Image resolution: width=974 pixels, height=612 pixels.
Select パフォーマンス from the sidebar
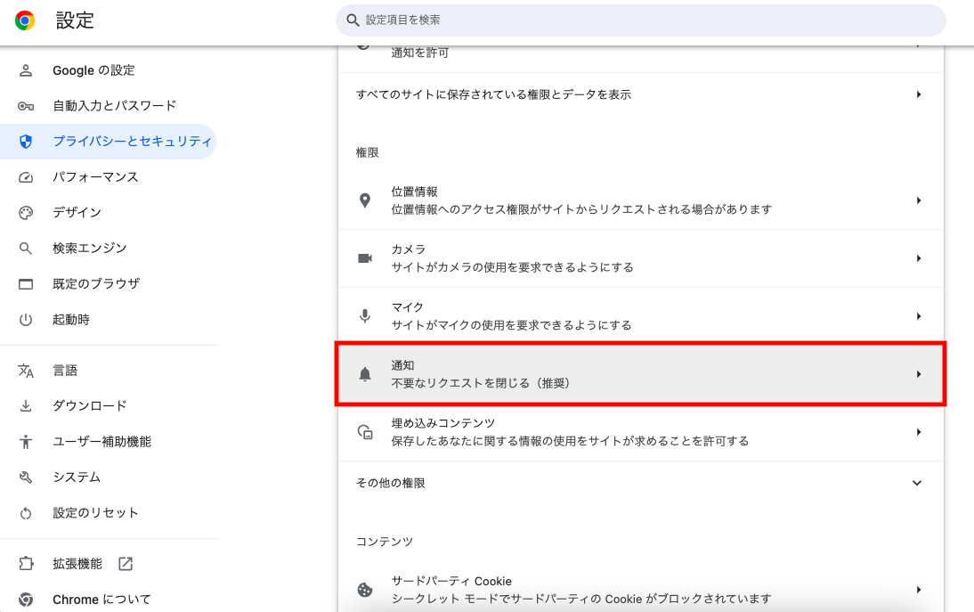(x=95, y=177)
